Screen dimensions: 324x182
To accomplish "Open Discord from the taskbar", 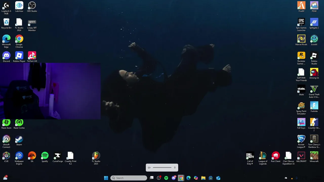I will pos(174,178).
